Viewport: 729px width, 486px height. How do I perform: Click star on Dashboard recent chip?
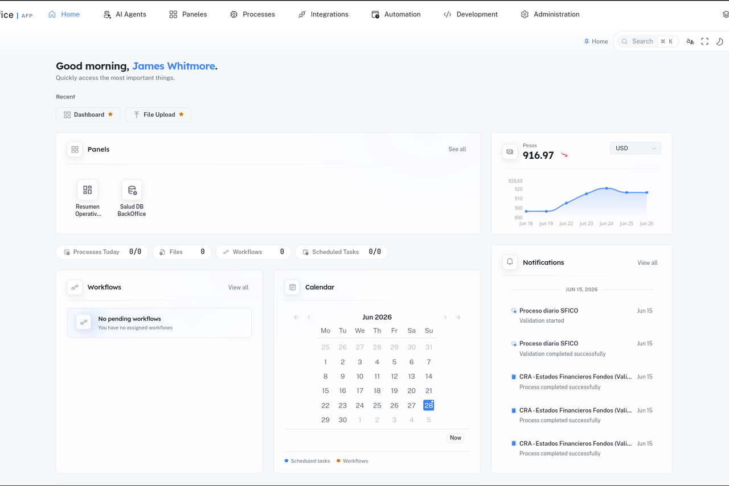(110, 114)
